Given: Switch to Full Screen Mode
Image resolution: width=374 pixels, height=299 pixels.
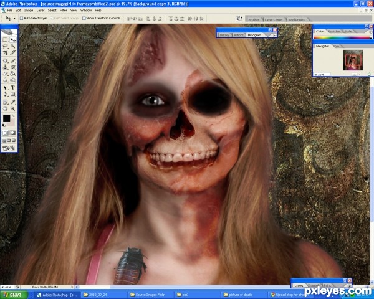Looking at the screenshot, I should point(14,140).
